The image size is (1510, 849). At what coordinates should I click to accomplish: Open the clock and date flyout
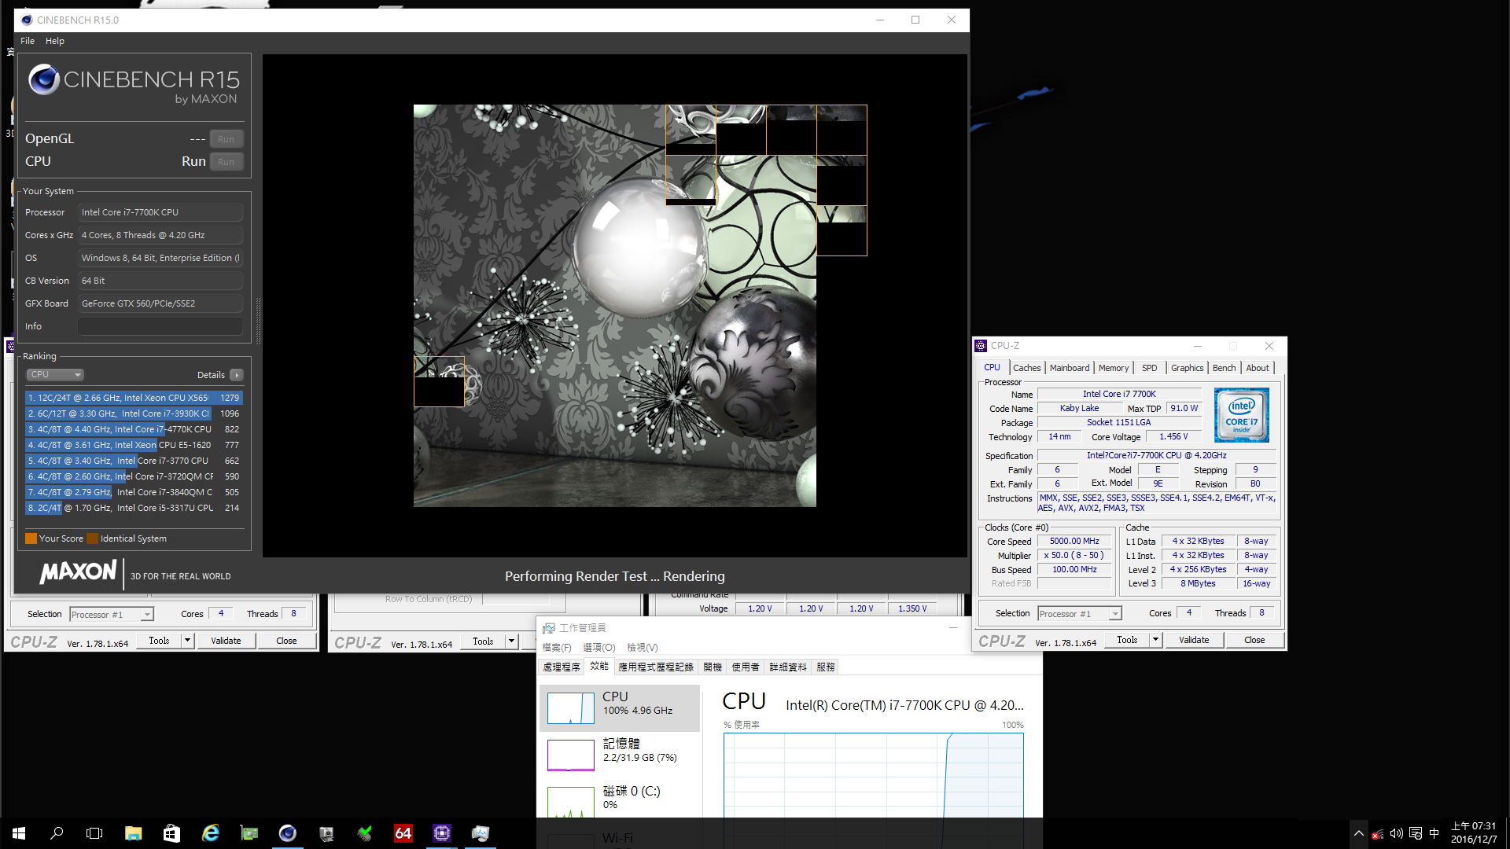[x=1474, y=833]
